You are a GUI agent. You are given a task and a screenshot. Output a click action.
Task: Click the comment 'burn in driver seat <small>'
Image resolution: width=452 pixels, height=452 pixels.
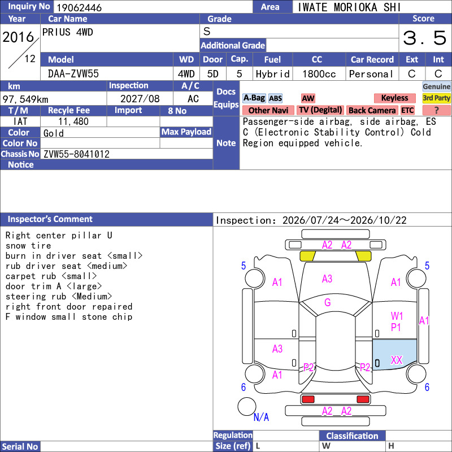pyautogui.click(x=74, y=256)
